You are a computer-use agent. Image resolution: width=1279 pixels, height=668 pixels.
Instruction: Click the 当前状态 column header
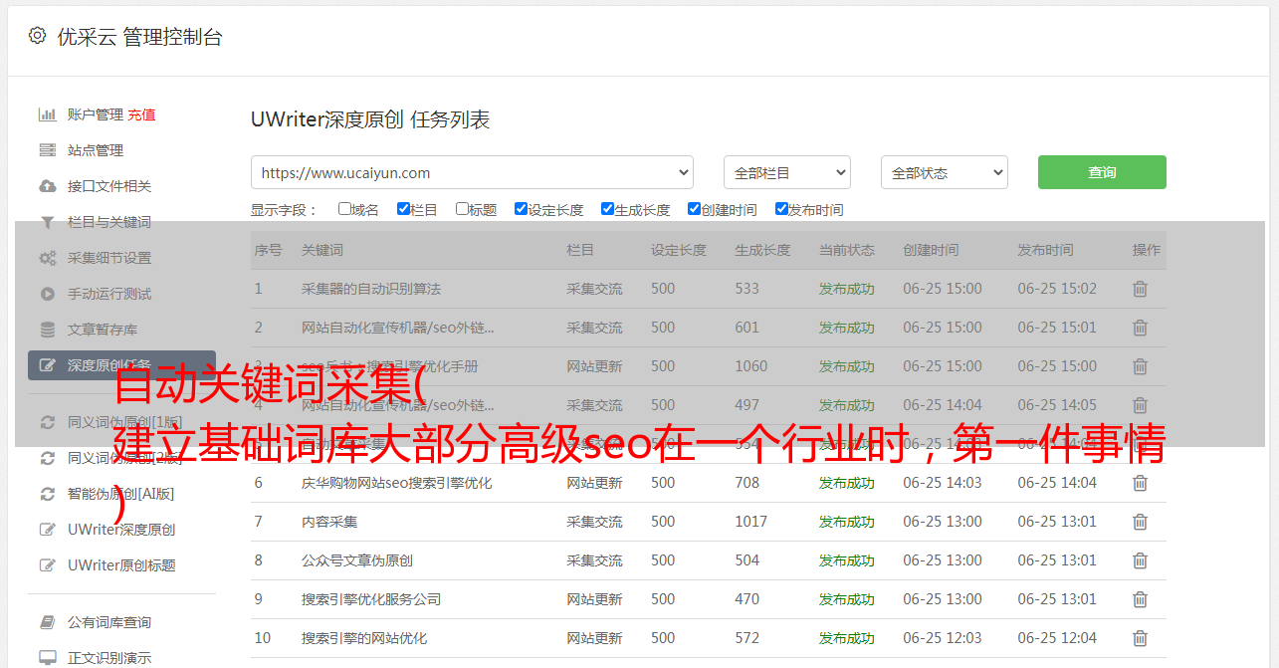[847, 250]
